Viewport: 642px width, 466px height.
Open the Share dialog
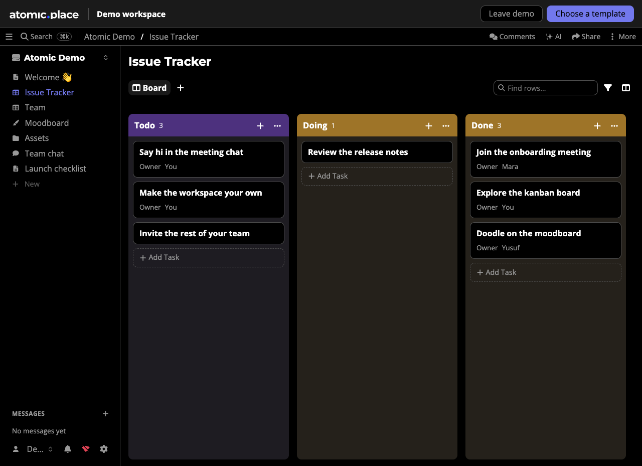[x=586, y=37]
